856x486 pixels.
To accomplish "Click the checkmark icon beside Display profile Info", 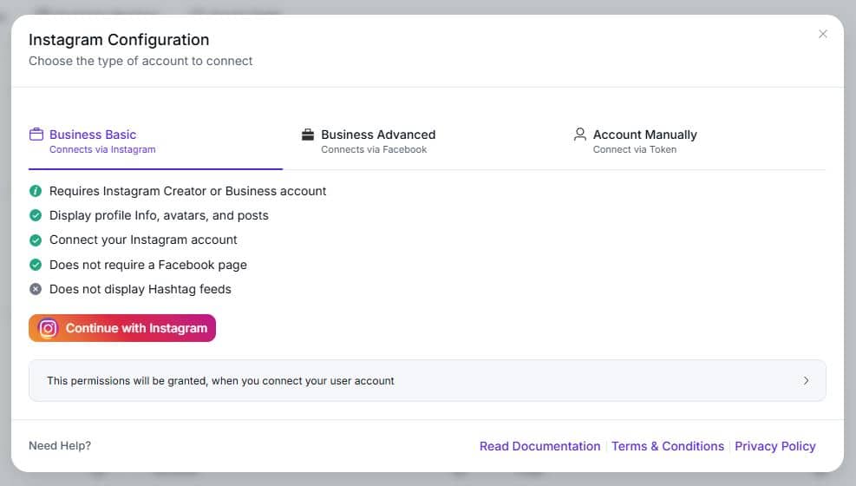I will 36,215.
